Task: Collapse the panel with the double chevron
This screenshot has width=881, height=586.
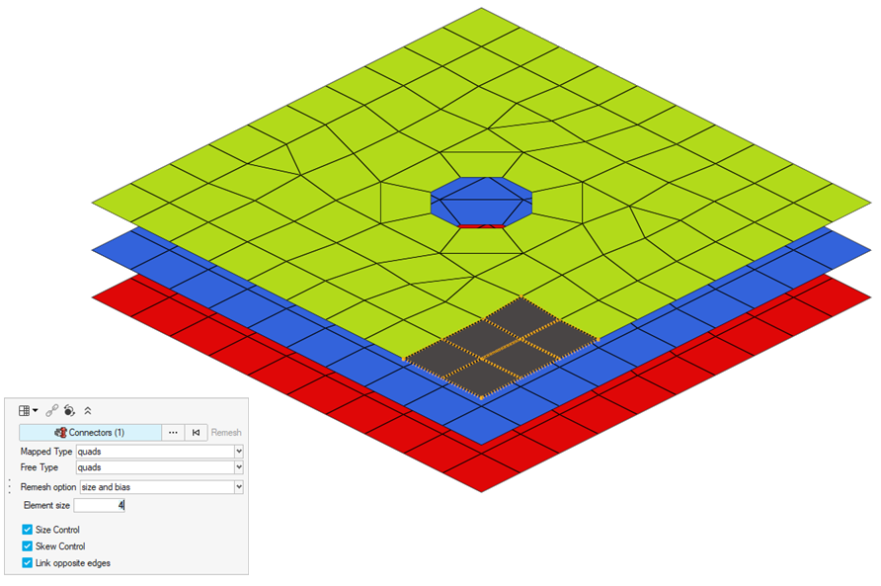Action: pos(88,410)
